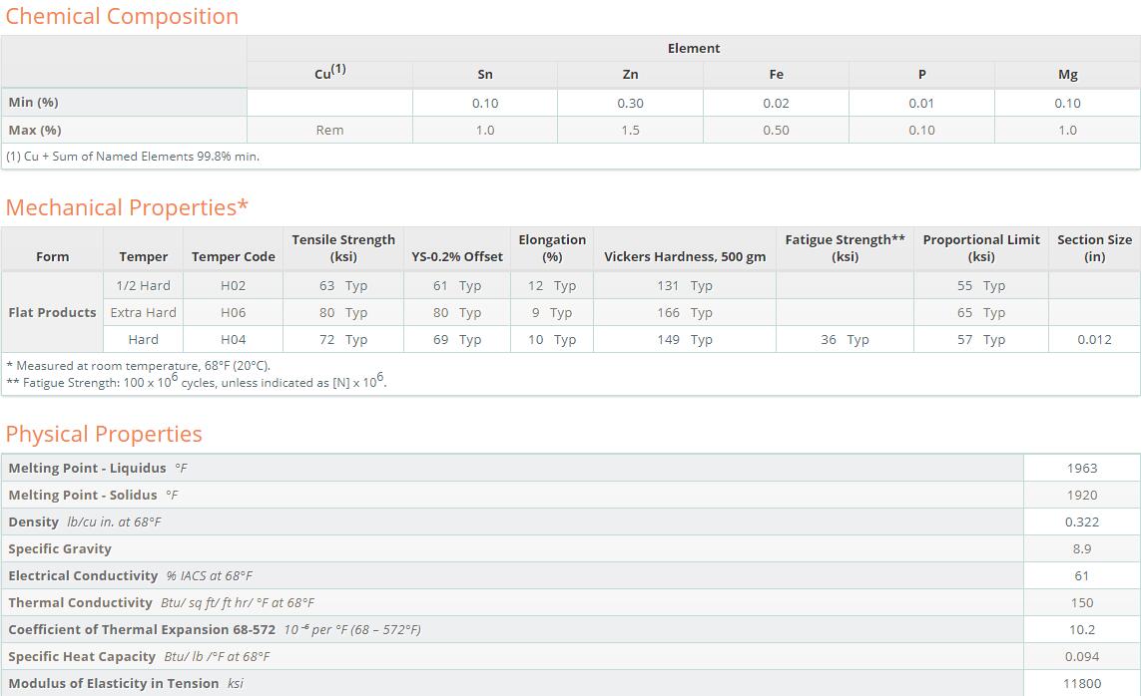Click the Modulus of Elasticity value 11800
This screenshot has height=696, width=1141.
click(x=1081, y=683)
